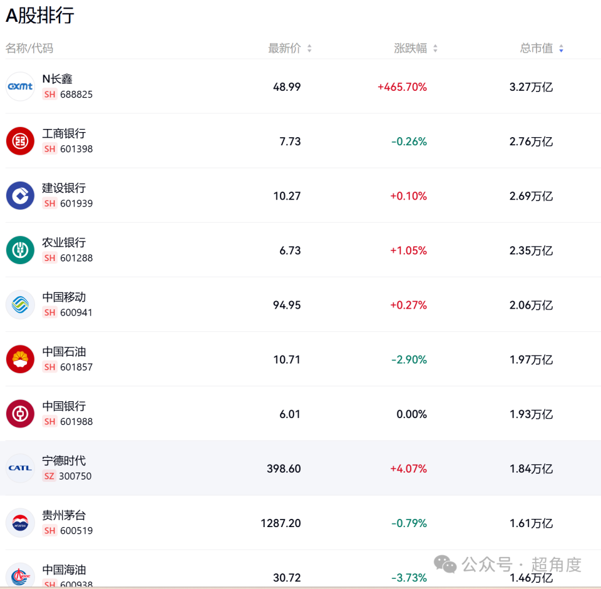The width and height of the screenshot is (601, 589).
Task: Sort by 总市值 arrow toggle
Action: tap(561, 48)
